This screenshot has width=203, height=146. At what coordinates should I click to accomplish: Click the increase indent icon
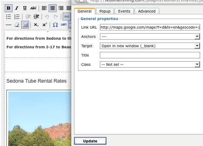[x=36, y=16]
